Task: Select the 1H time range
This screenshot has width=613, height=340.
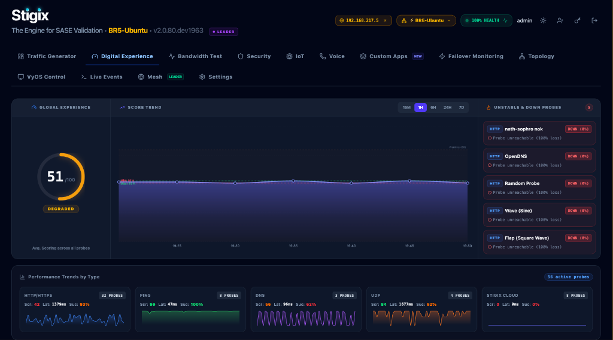Action: click(x=420, y=108)
